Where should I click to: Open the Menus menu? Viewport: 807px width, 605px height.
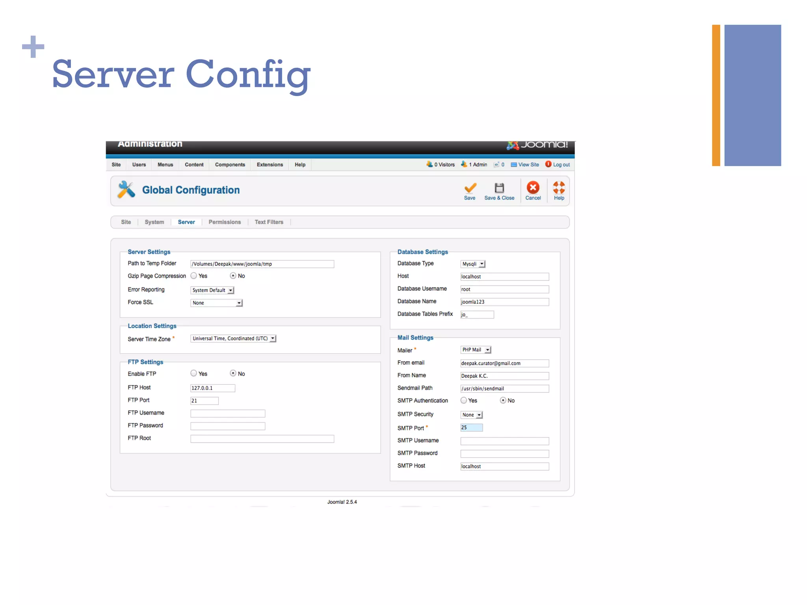(x=165, y=165)
